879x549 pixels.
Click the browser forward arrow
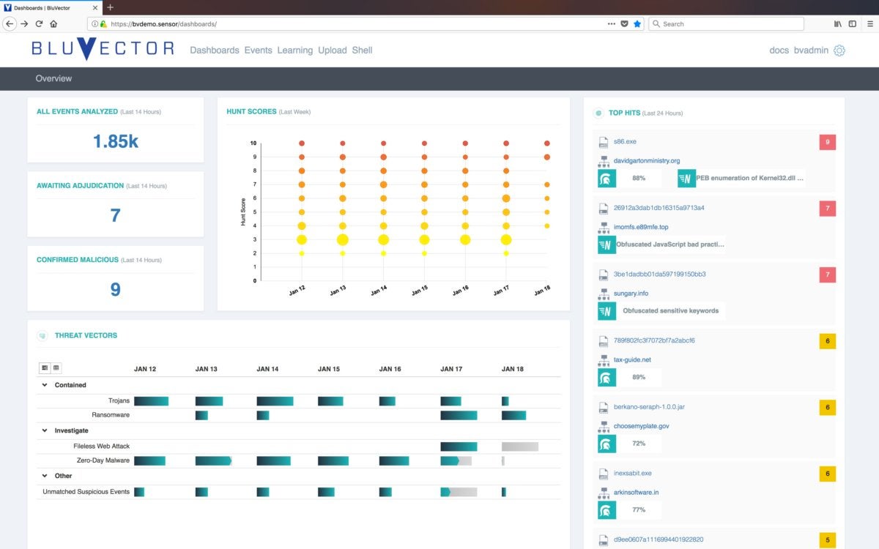point(24,23)
